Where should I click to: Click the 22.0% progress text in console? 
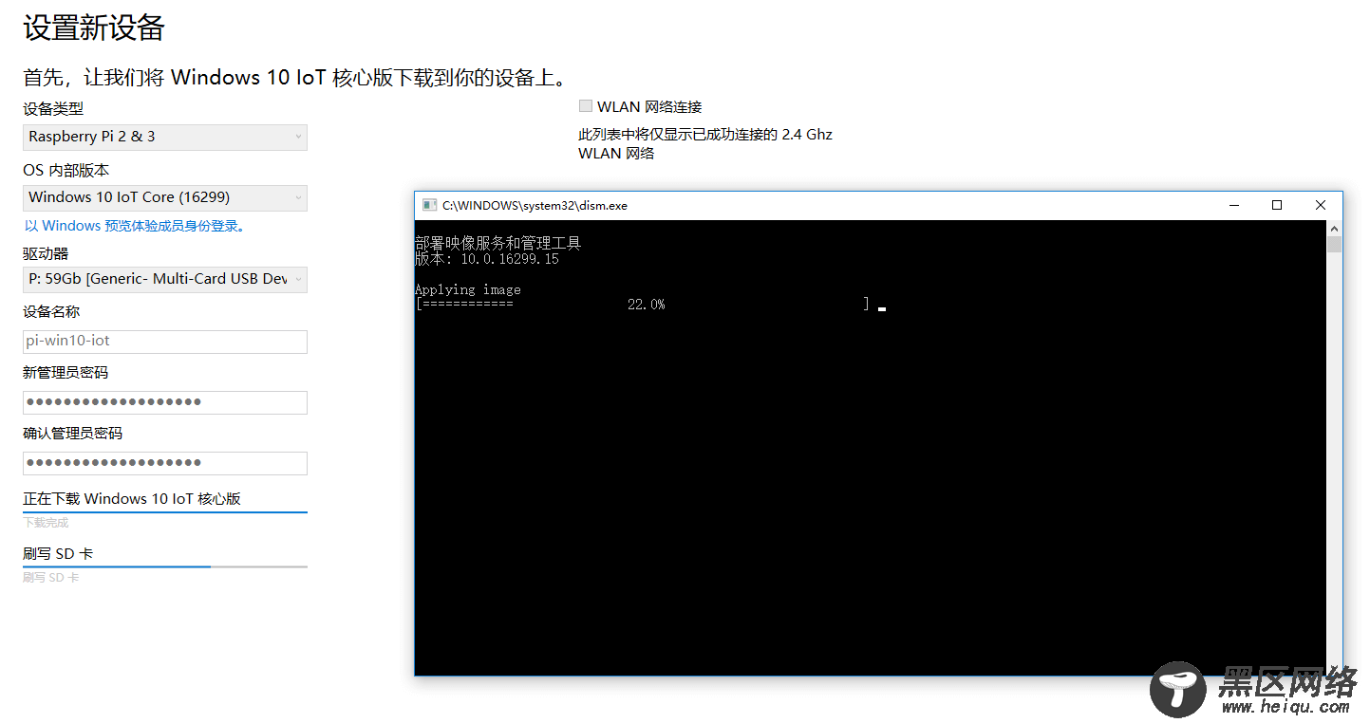[x=646, y=305]
